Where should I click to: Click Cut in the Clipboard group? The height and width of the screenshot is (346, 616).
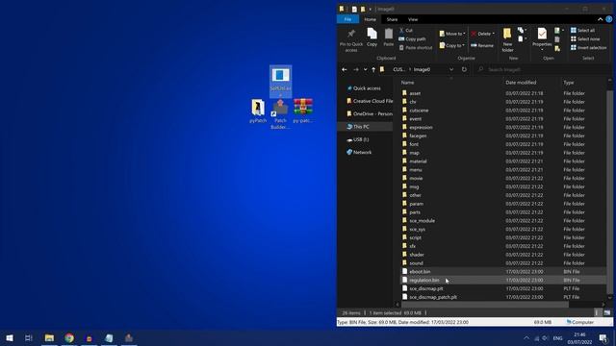[x=406, y=30]
